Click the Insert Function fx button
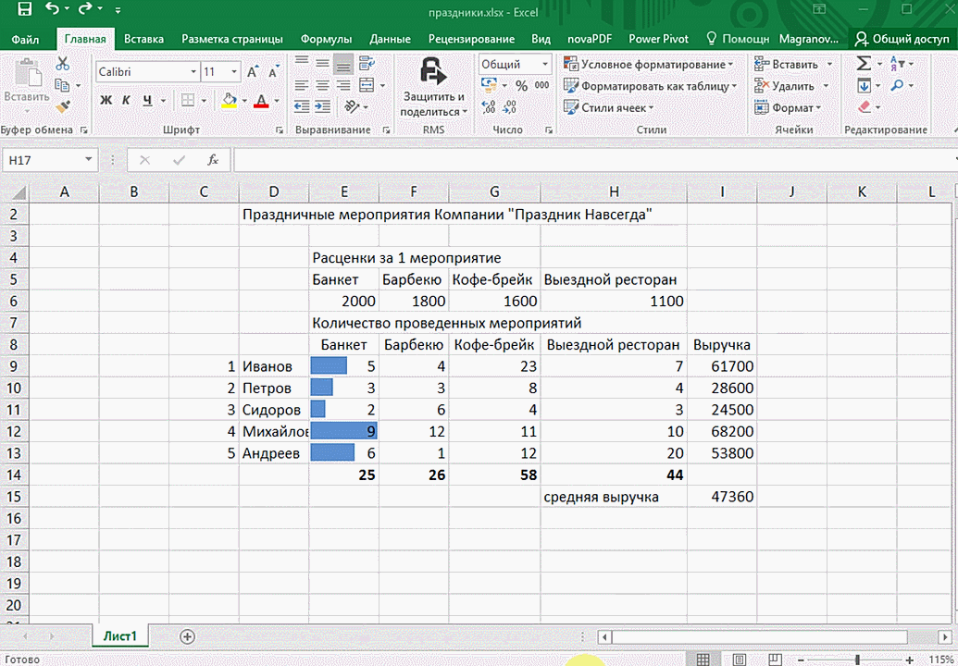The image size is (958, 666). click(213, 160)
